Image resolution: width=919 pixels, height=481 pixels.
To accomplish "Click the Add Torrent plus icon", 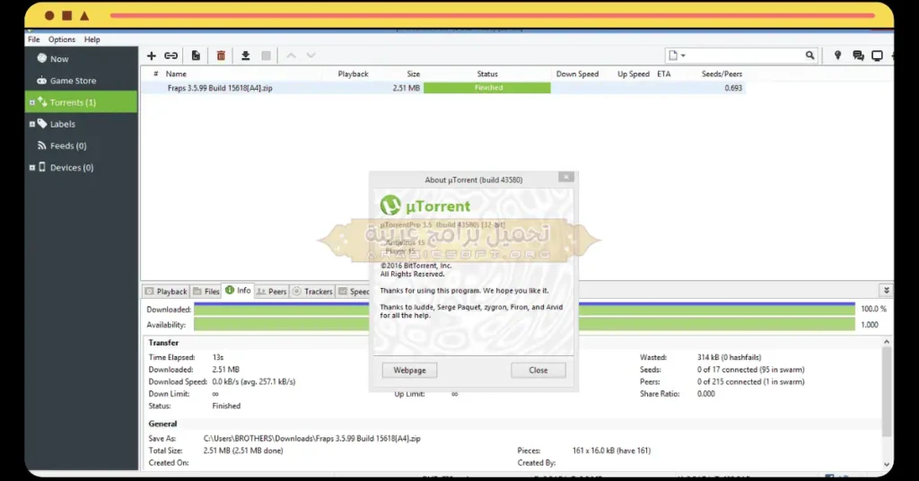I will (x=151, y=56).
